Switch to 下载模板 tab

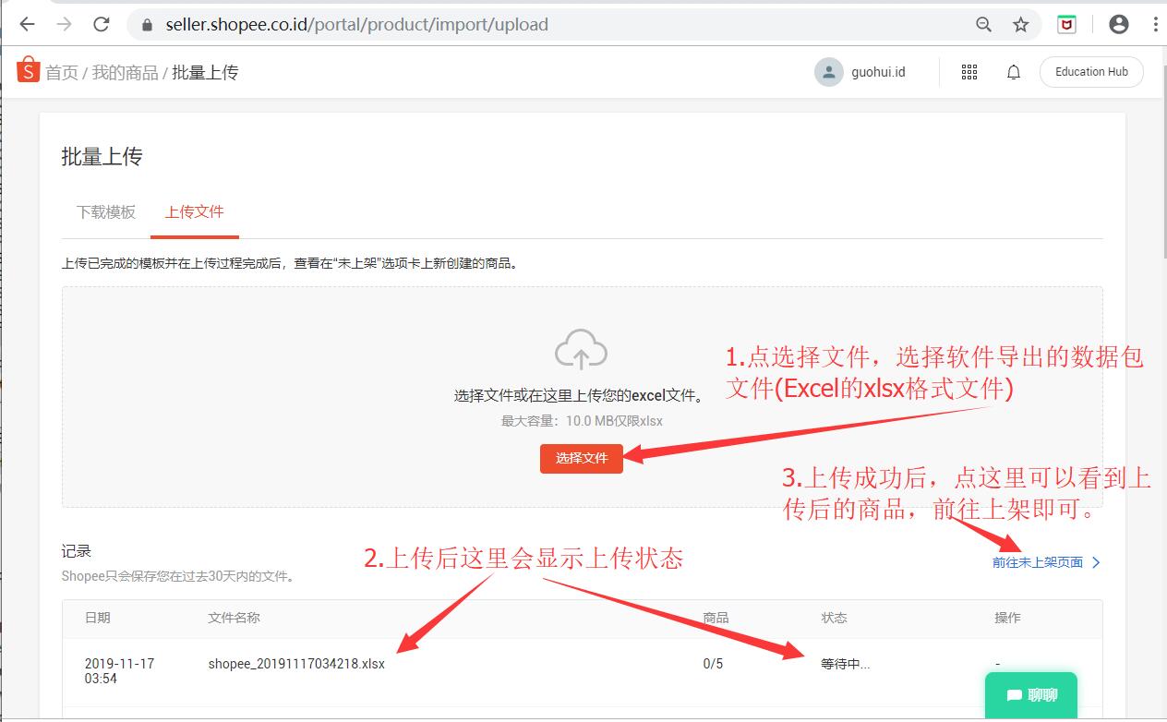pos(106,212)
